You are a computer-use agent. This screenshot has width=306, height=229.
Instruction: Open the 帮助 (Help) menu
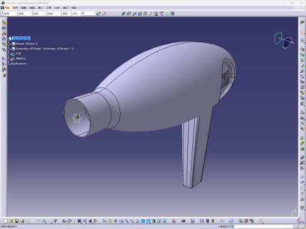click(74, 8)
